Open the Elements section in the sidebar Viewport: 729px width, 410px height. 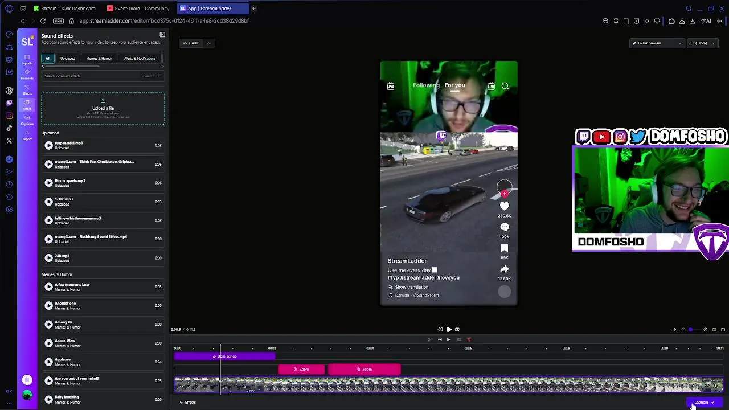click(x=27, y=75)
